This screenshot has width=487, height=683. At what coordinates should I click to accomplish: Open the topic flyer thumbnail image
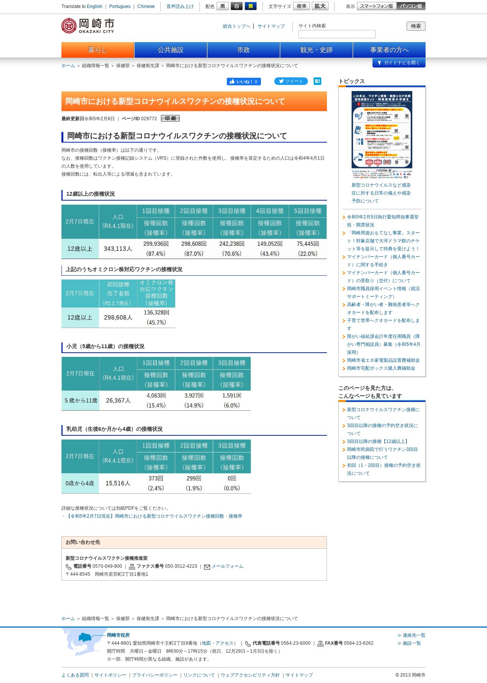pyautogui.click(x=382, y=134)
